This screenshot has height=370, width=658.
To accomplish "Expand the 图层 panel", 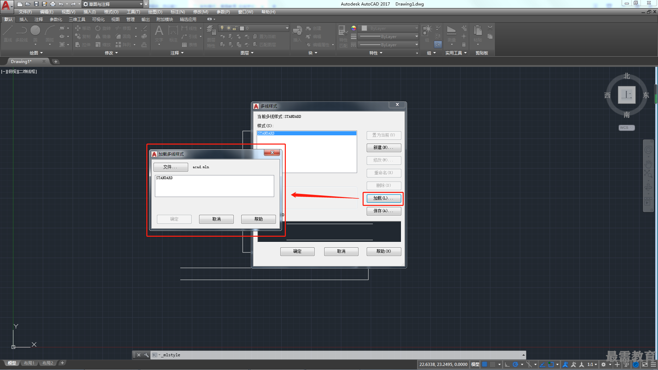I will (x=247, y=53).
